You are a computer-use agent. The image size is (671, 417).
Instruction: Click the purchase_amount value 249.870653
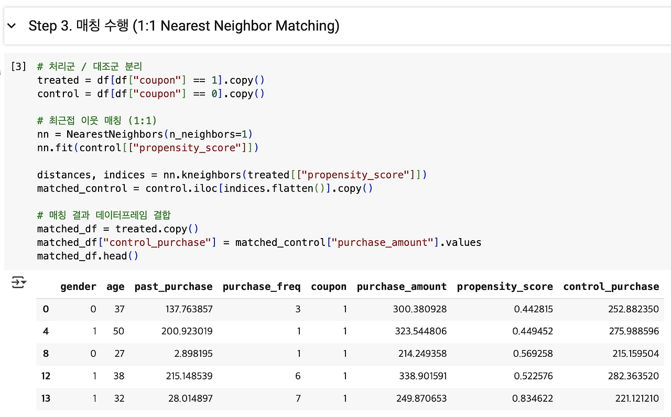click(420, 398)
